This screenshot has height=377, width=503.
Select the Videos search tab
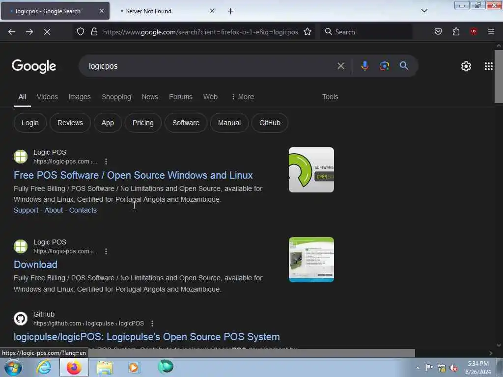[x=48, y=97]
